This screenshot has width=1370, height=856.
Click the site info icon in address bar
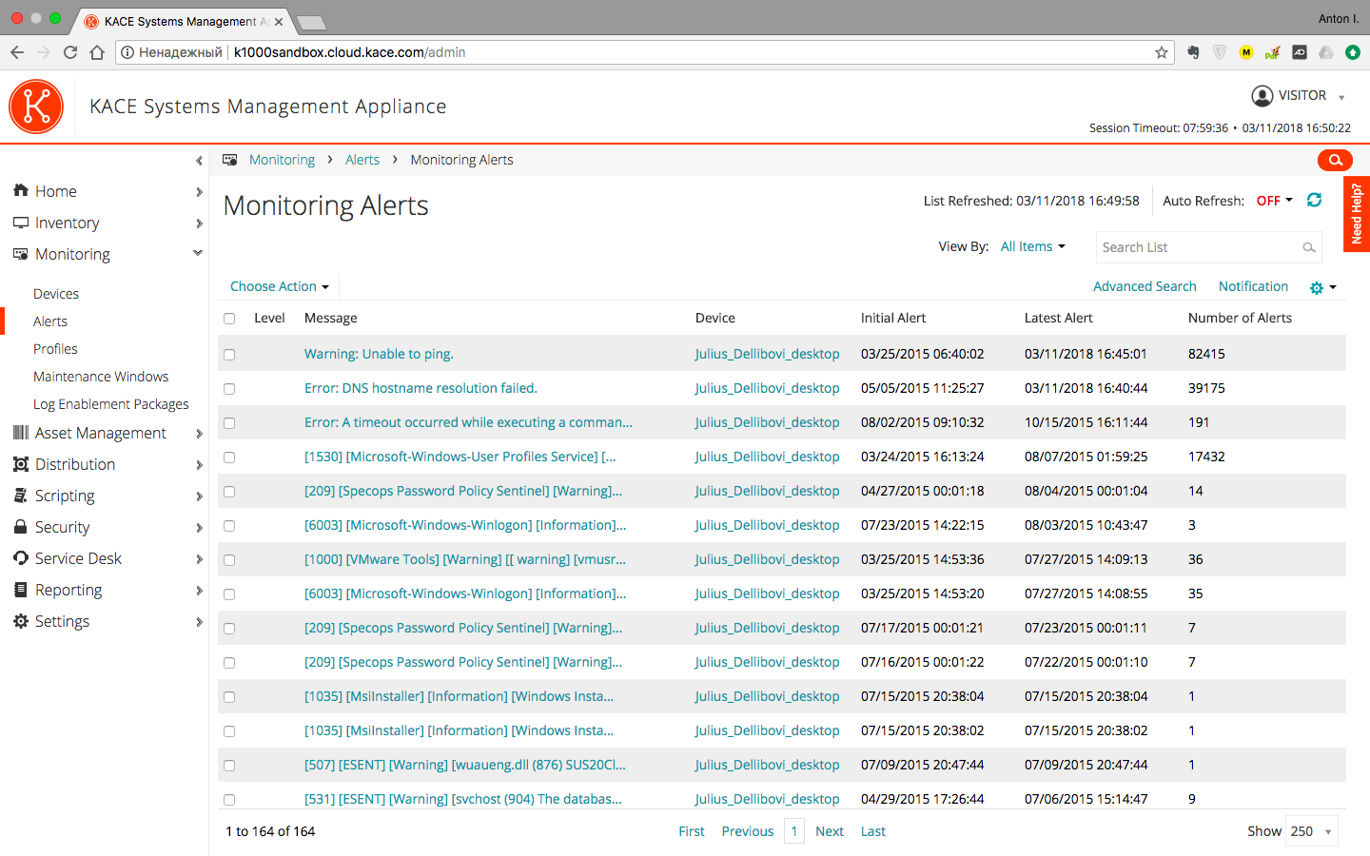tap(127, 52)
